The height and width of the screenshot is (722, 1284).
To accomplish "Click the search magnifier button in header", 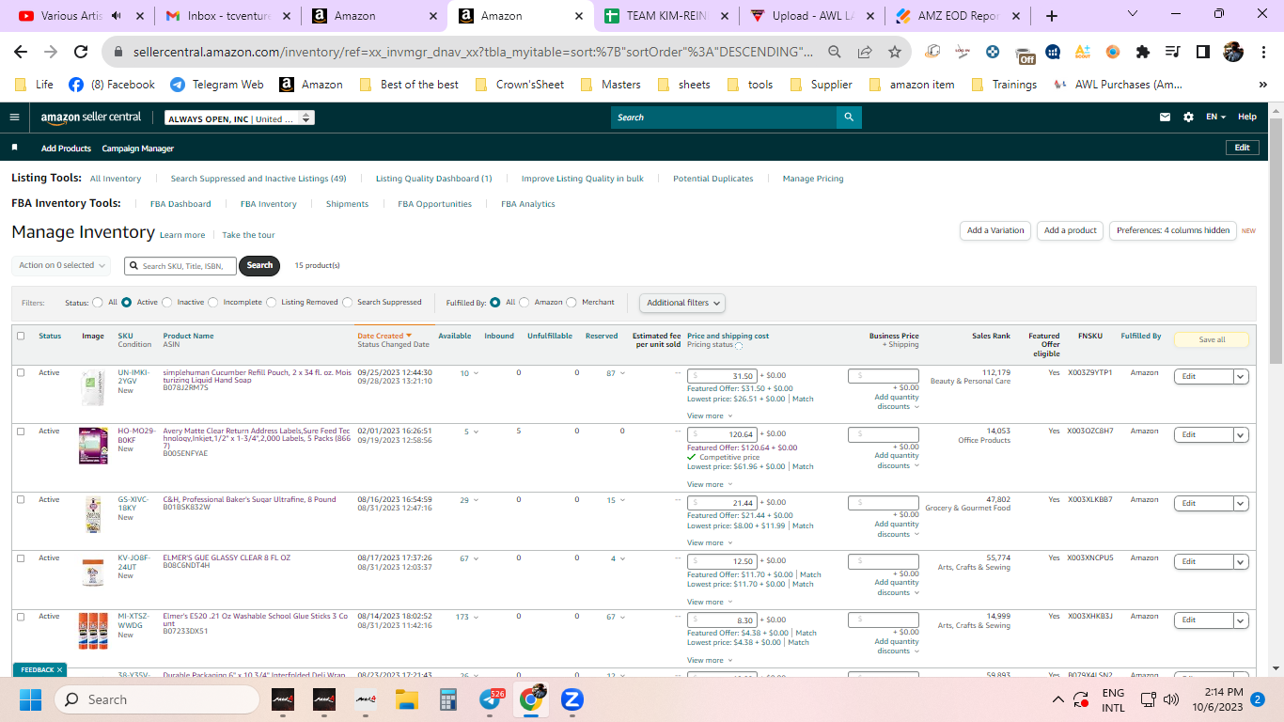I will (x=849, y=118).
